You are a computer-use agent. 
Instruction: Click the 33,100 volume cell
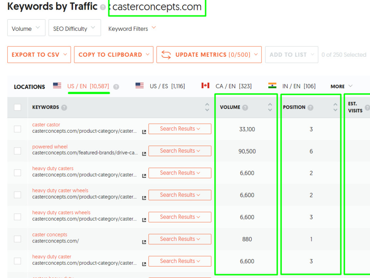pyautogui.click(x=247, y=129)
